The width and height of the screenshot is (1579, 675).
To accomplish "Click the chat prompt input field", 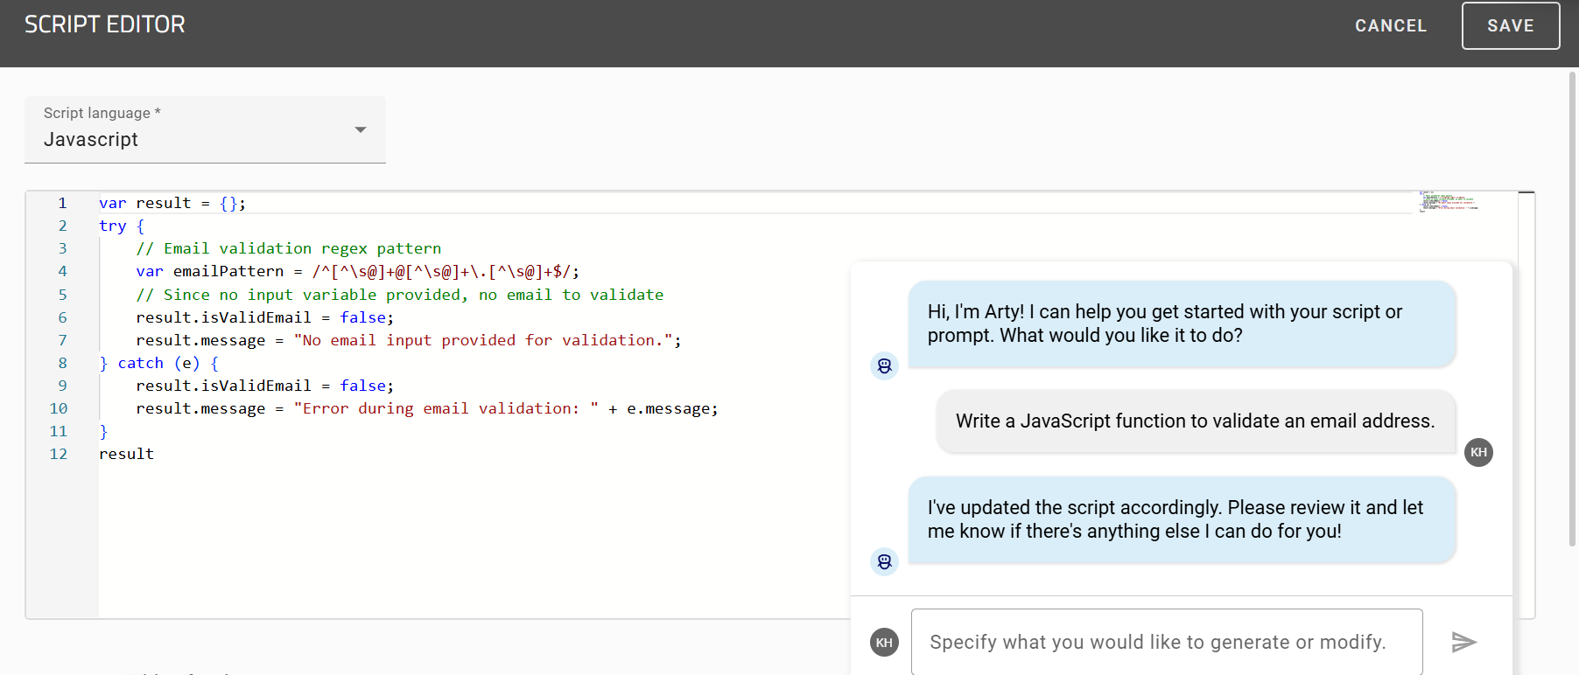I will pyautogui.click(x=1167, y=643).
